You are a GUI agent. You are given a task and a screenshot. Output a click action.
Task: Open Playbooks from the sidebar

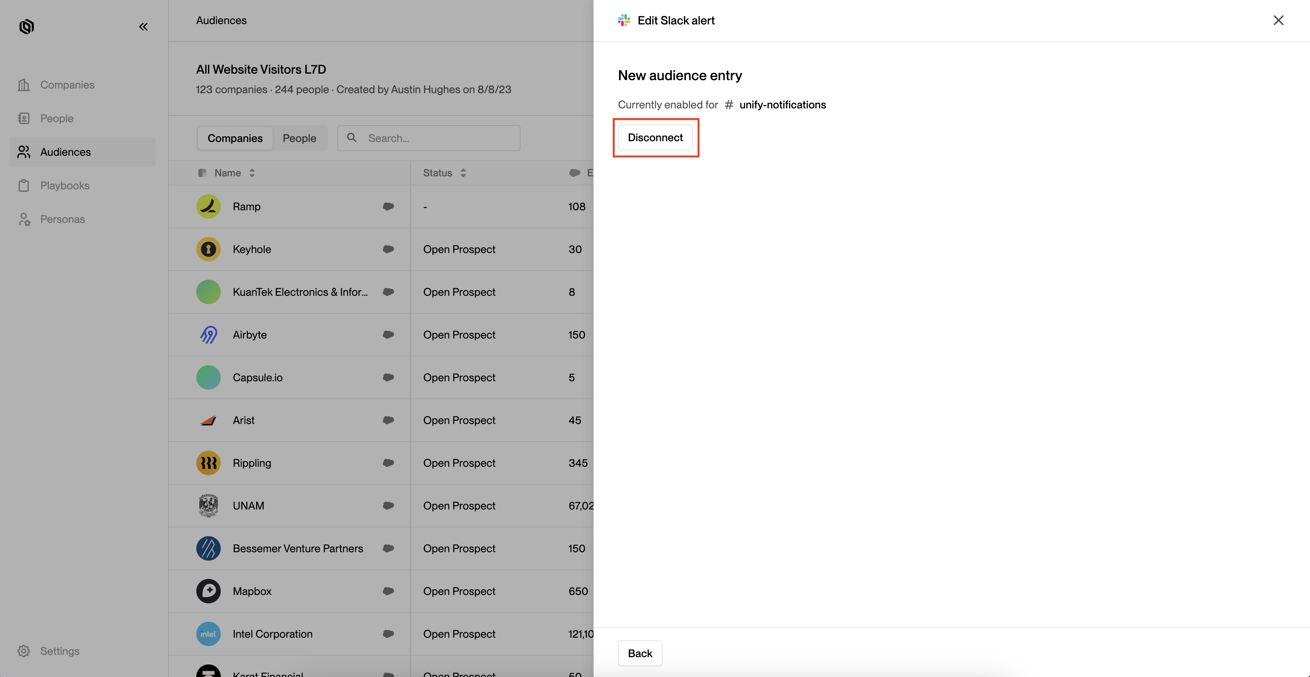65,185
